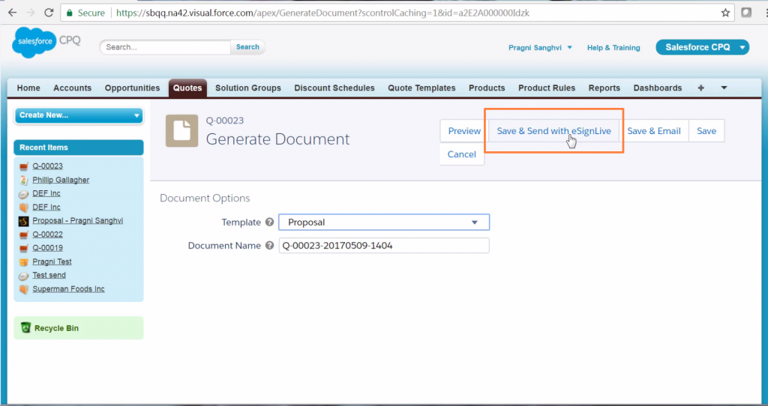The height and width of the screenshot is (406, 768).
Task: Open the Salesforce CPQ app menu
Action: click(702, 47)
